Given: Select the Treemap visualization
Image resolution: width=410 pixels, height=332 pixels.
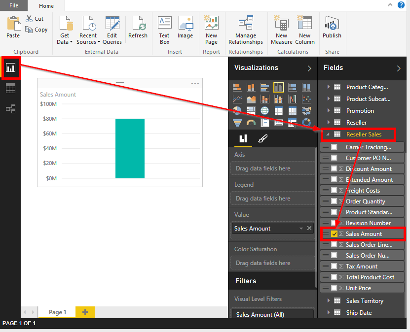Looking at the screenshot, I should click(x=251, y=110).
